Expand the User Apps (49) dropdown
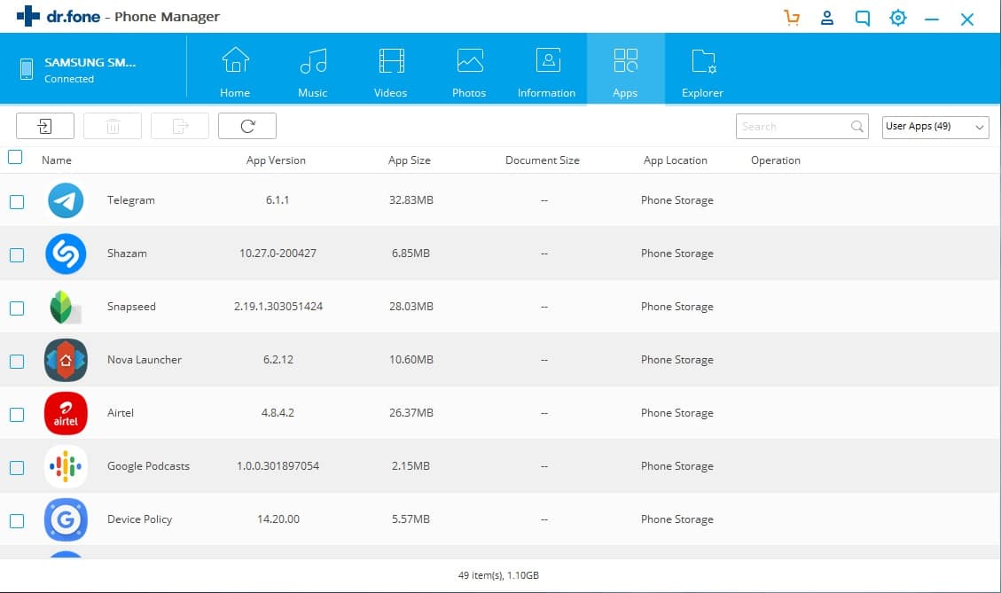The height and width of the screenshot is (593, 1001). (935, 127)
